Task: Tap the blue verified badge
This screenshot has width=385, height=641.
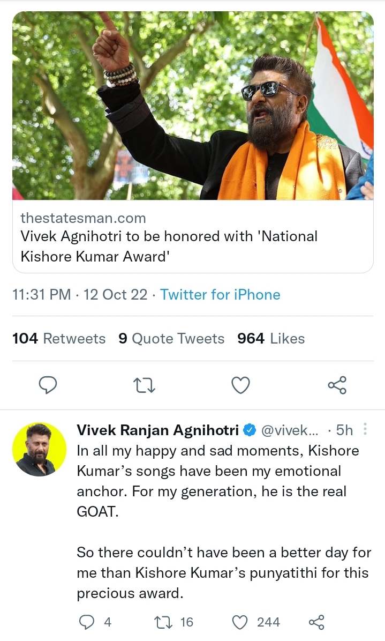Action: point(250,430)
